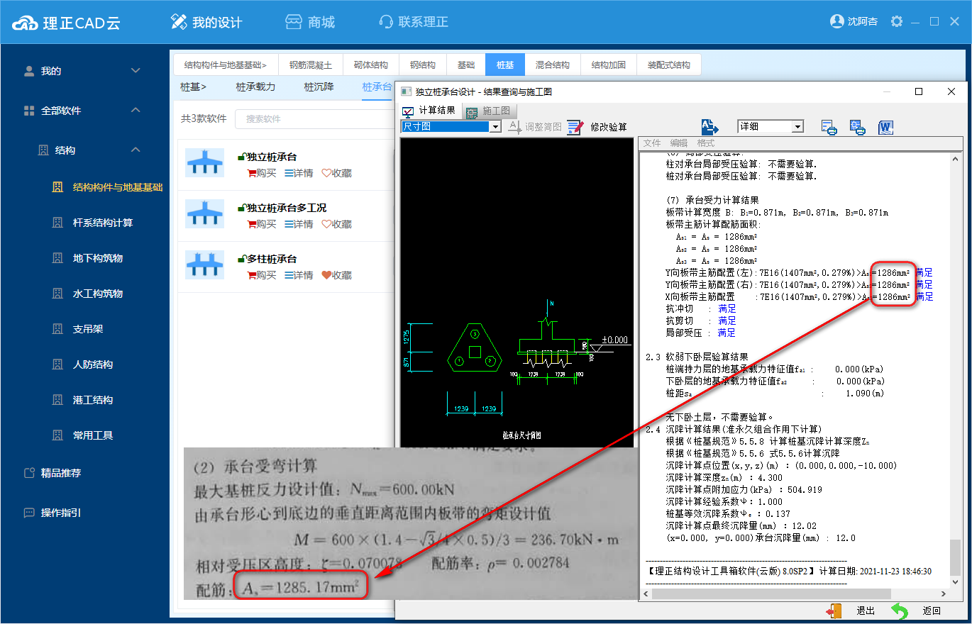Open the 商城 store
Image resolution: width=972 pixels, height=624 pixels.
(310, 22)
